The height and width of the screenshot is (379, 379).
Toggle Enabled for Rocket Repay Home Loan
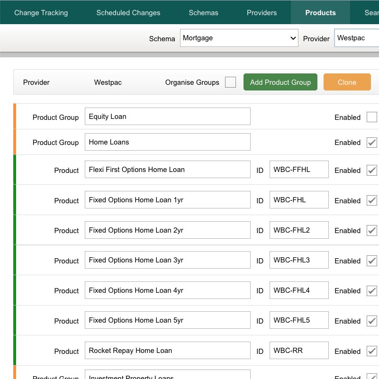tap(372, 351)
